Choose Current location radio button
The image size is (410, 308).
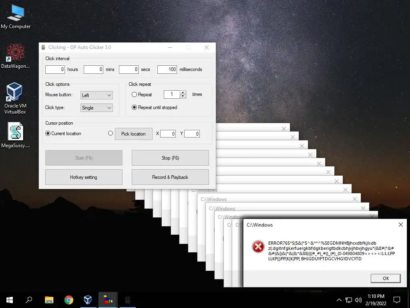pyautogui.click(x=48, y=133)
